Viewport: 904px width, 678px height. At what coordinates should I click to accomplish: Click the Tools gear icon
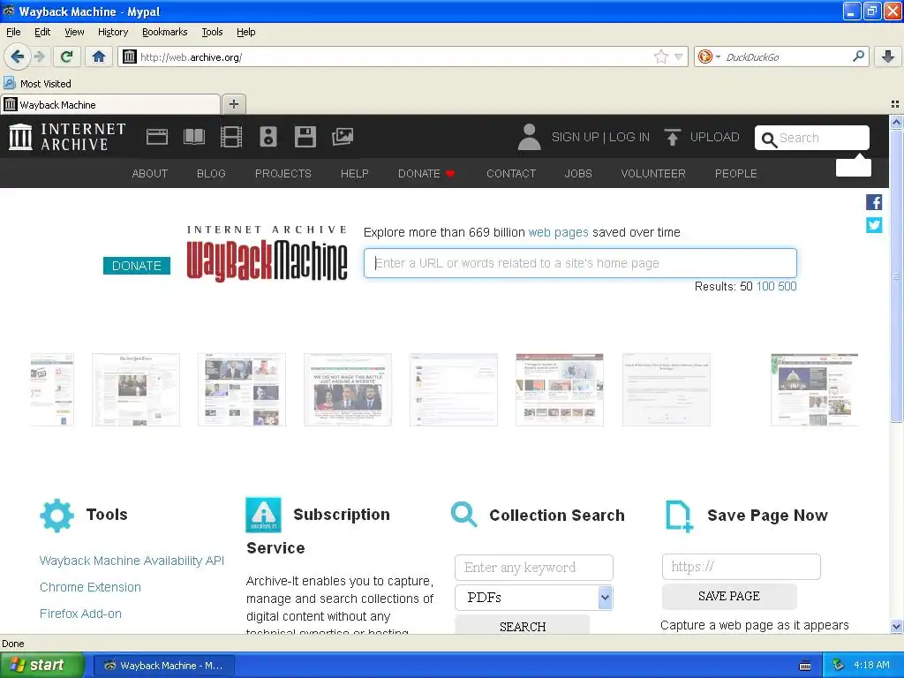coord(56,515)
